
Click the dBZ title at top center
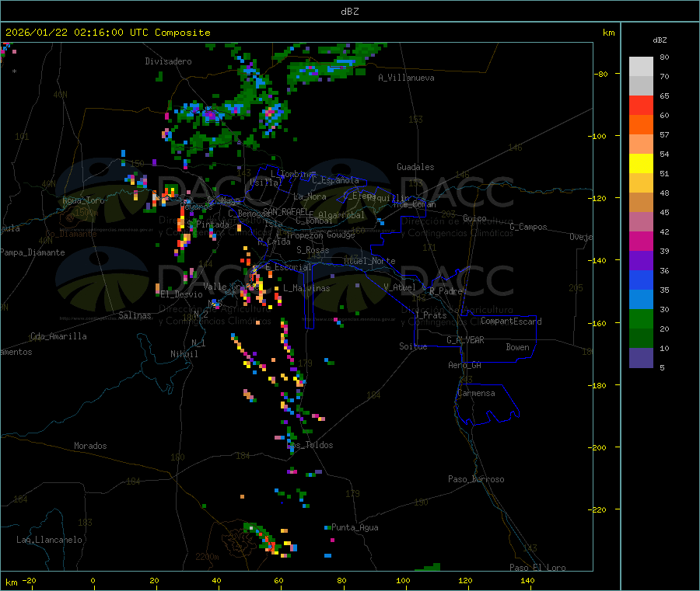(349, 12)
